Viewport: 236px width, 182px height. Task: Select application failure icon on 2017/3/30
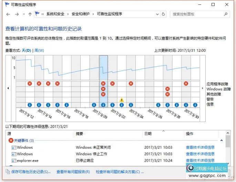click(x=186, y=83)
